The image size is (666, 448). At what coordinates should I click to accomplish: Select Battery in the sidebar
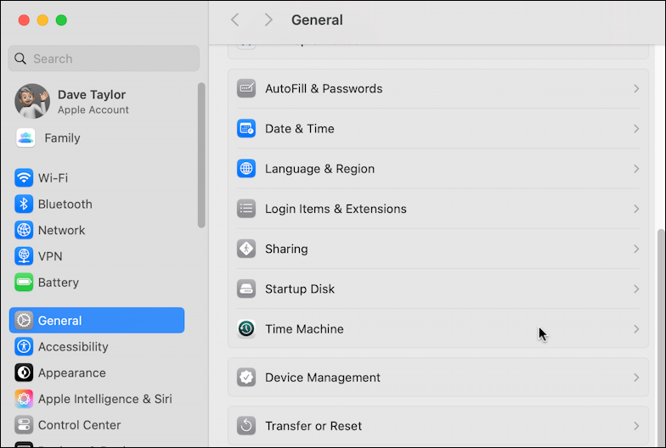pos(97,282)
